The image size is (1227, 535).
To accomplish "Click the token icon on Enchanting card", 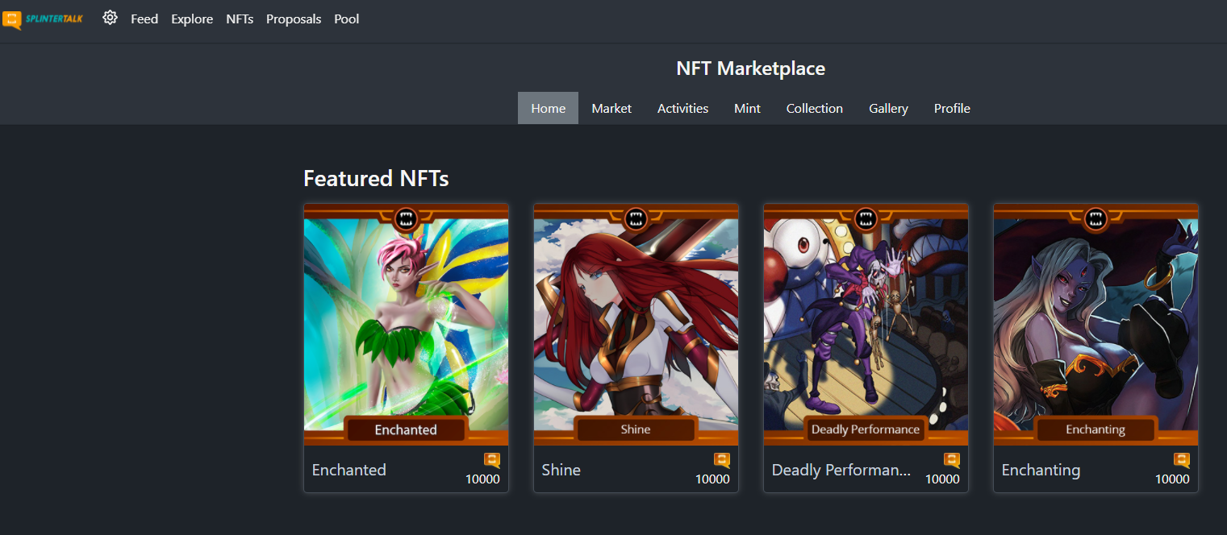I will [x=1182, y=460].
